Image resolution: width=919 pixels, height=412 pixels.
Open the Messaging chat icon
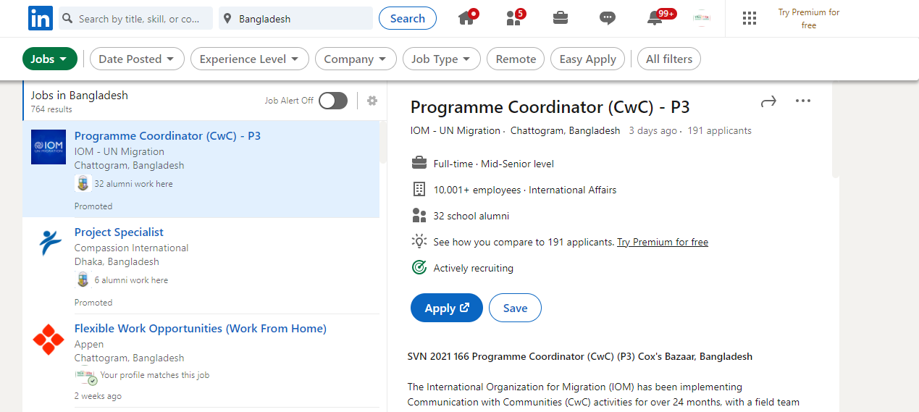click(x=608, y=18)
